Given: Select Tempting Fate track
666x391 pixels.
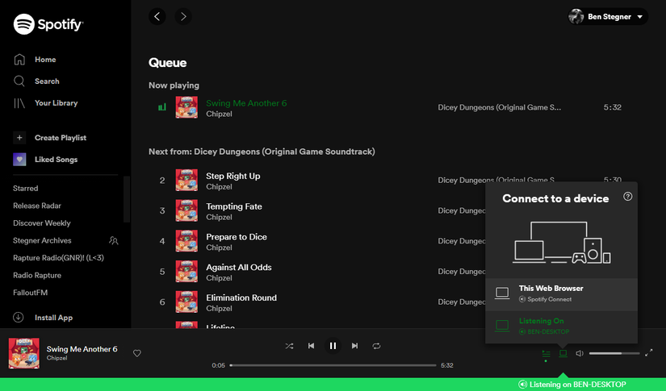Looking at the screenshot, I should pos(234,206).
